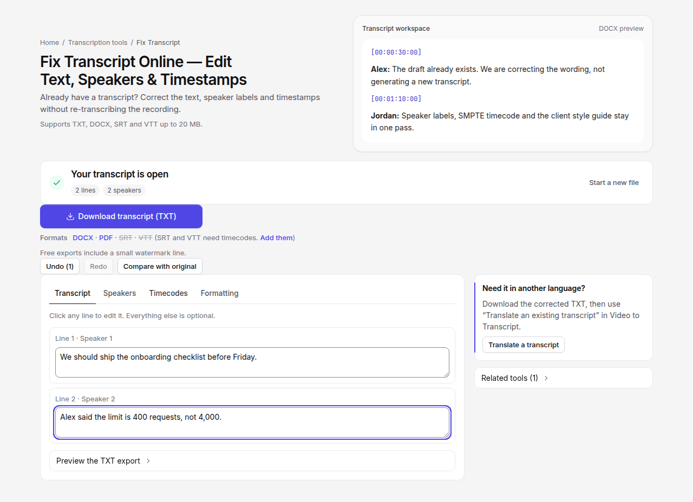The height and width of the screenshot is (502, 693).
Task: Expand Preview the TXT export
Action: (252, 461)
